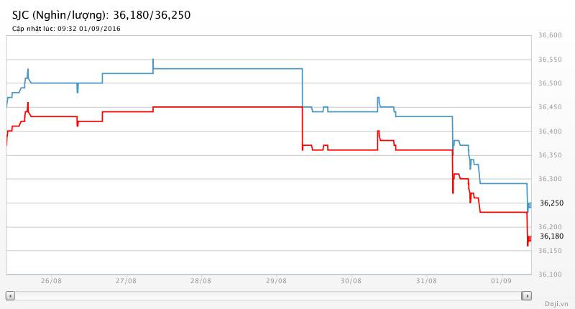Click the 'Cập nhật lúc' update timestamp
575x309 pixels.
(x=66, y=29)
